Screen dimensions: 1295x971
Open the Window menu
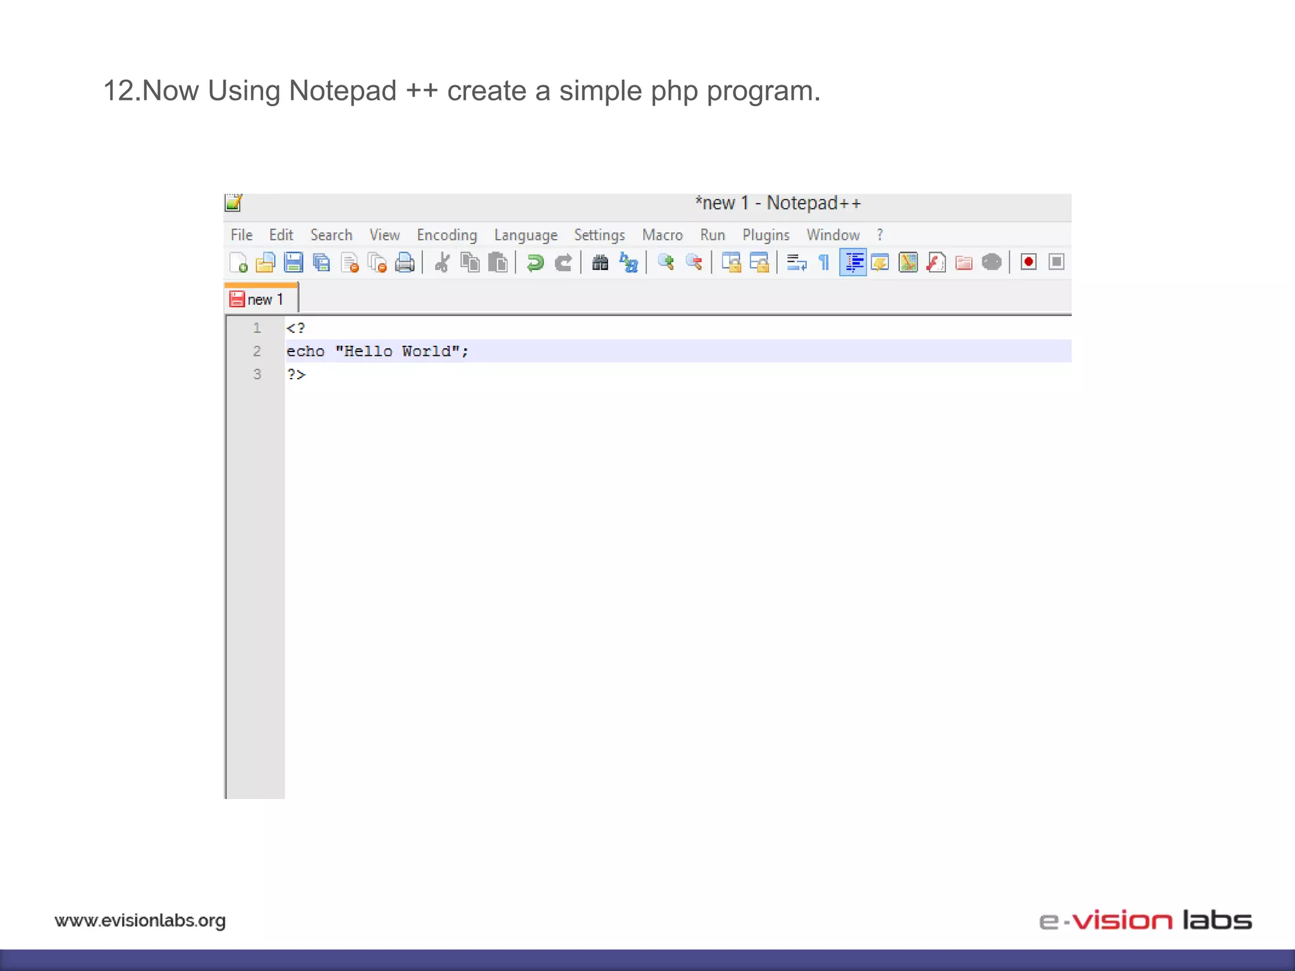coord(833,235)
